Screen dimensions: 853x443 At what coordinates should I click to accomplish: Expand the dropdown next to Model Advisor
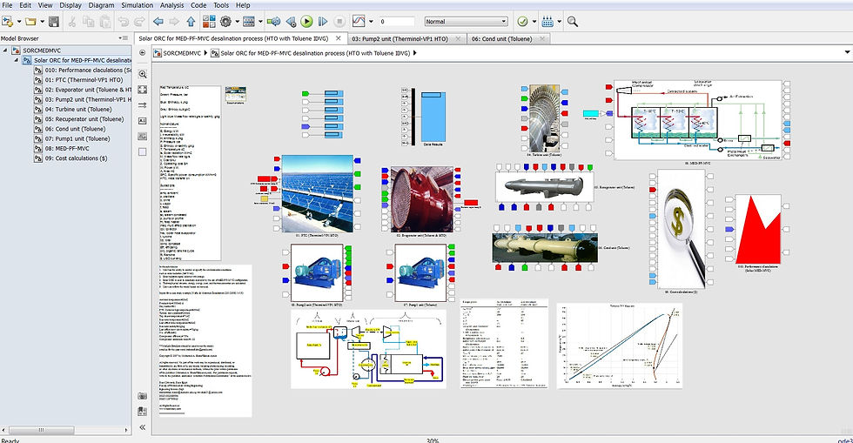tap(534, 22)
